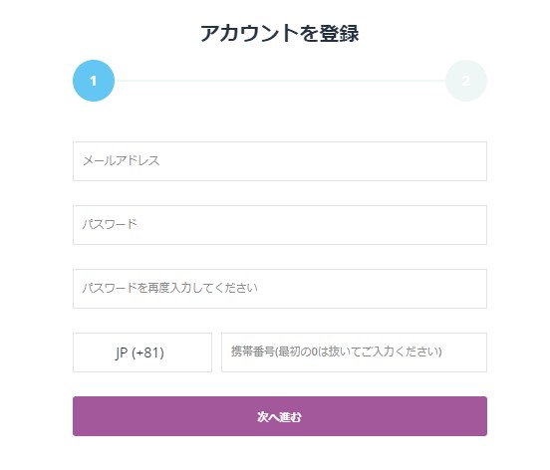Open the JP (+81) country code dropdown

[142, 352]
